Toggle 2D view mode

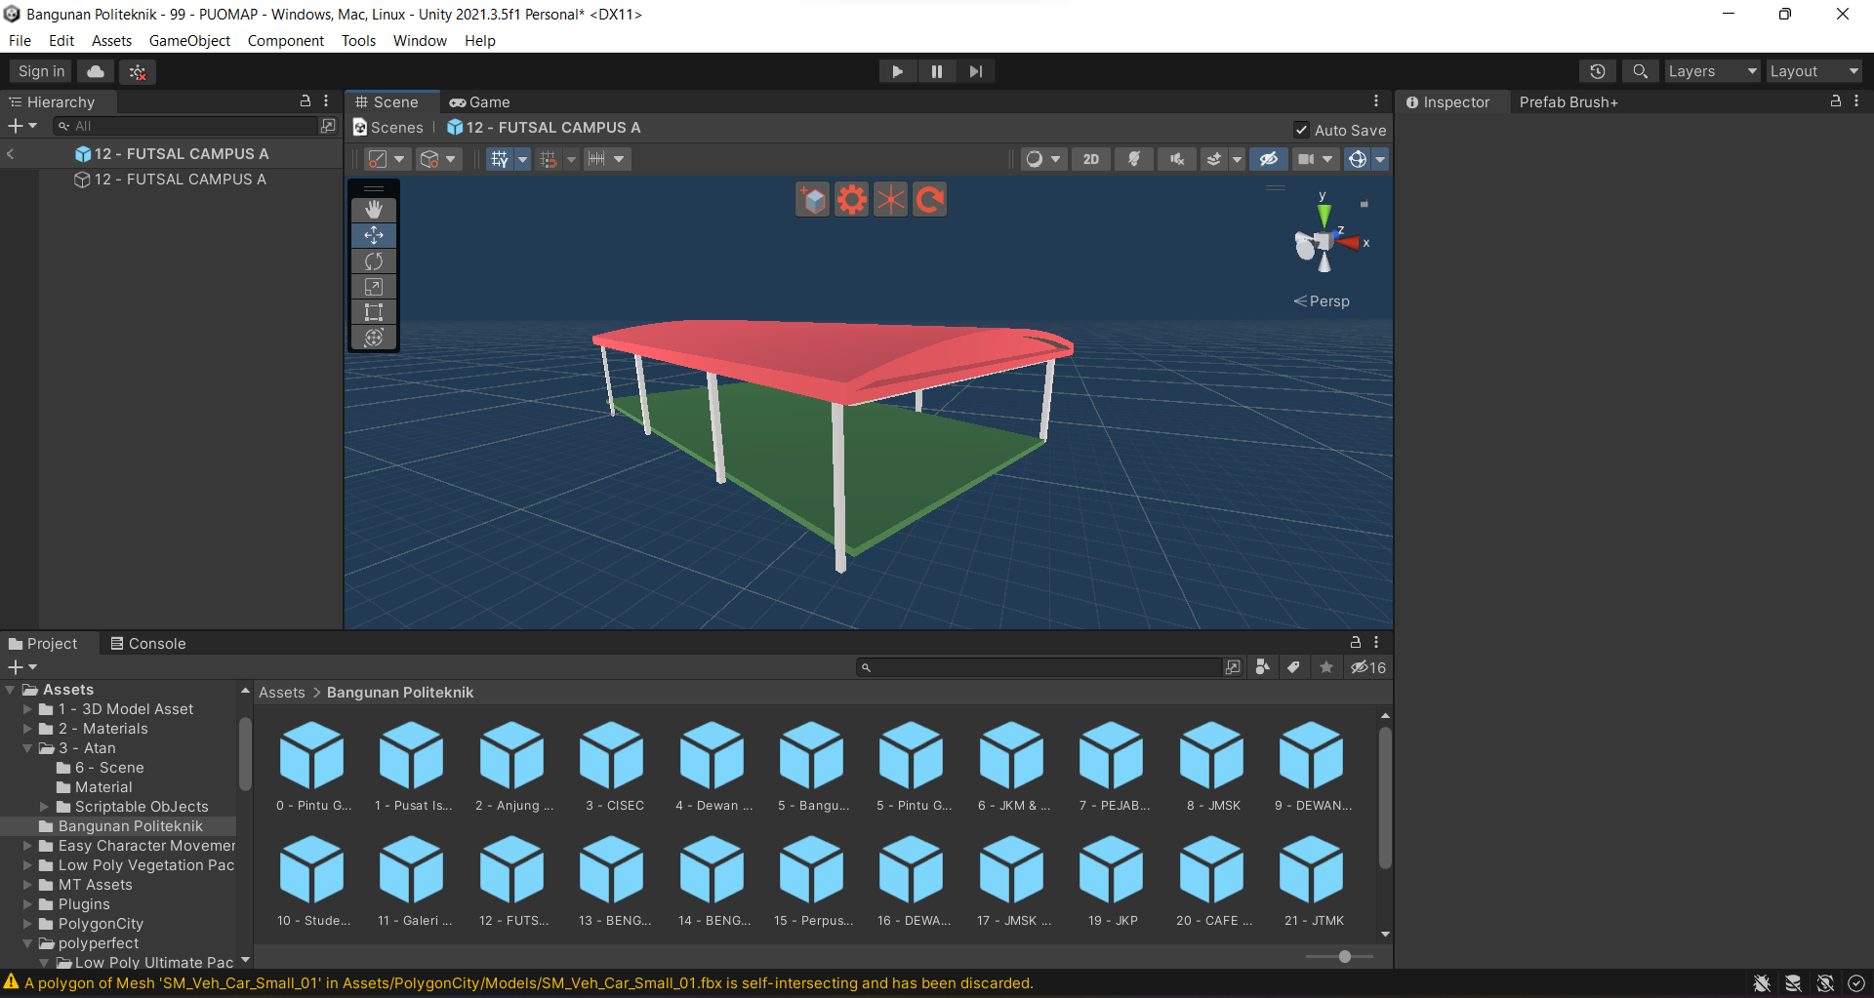tap(1091, 159)
